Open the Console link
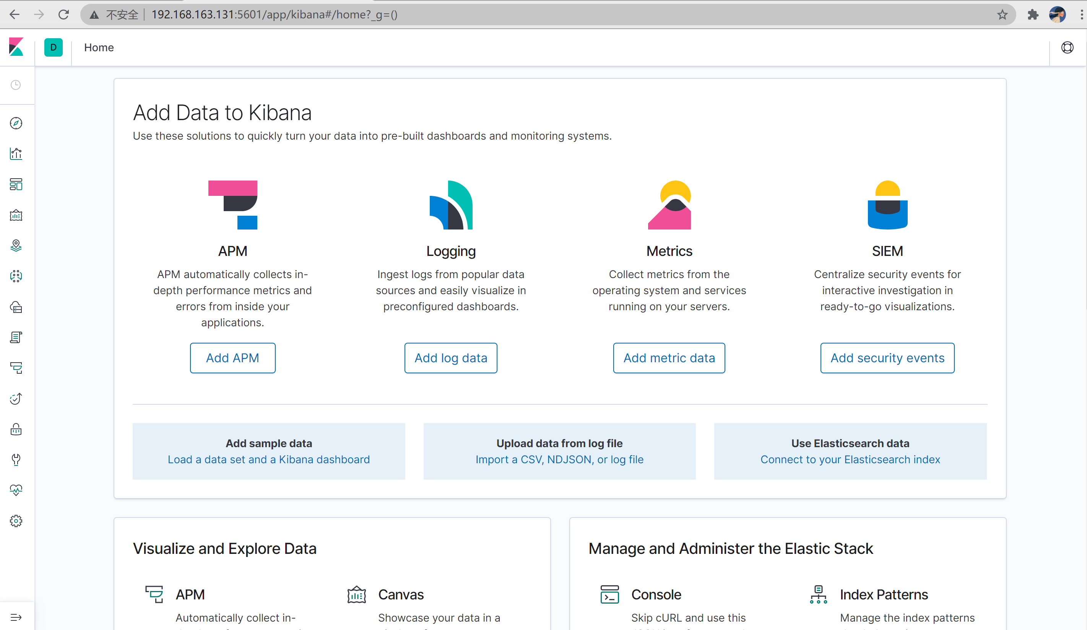Screen dimensions: 1087x630 656,594
